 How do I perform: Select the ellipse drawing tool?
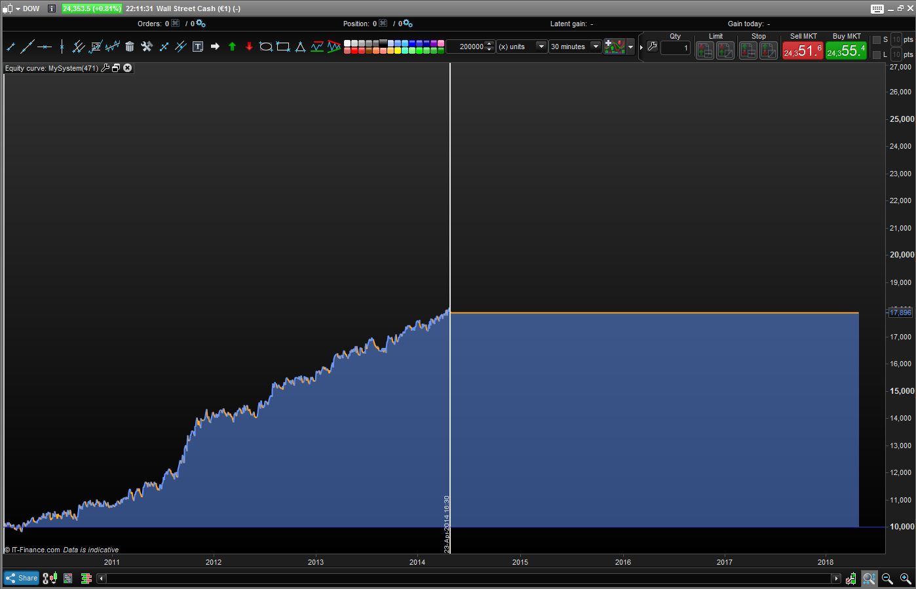[266, 47]
